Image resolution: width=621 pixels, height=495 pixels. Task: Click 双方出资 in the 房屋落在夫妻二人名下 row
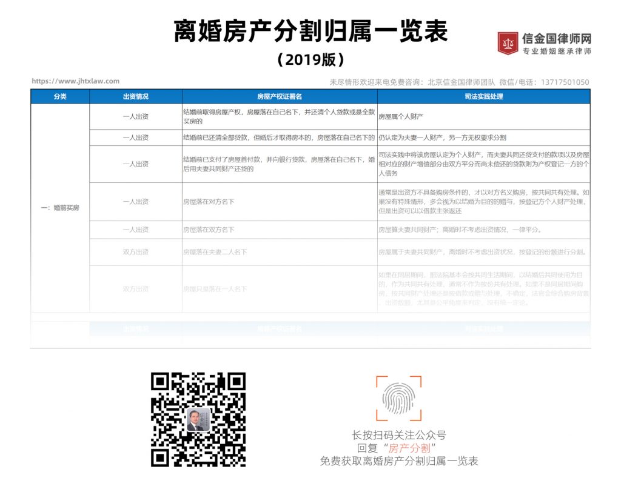(x=136, y=252)
